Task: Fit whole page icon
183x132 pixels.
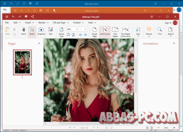Action: pyautogui.click(x=73, y=35)
